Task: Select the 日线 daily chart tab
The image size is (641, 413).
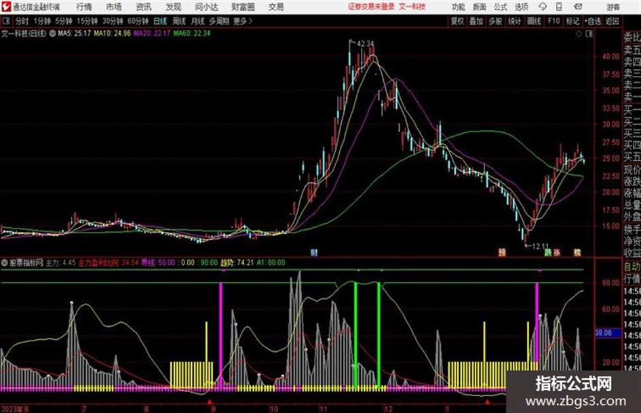Action: click(160, 21)
